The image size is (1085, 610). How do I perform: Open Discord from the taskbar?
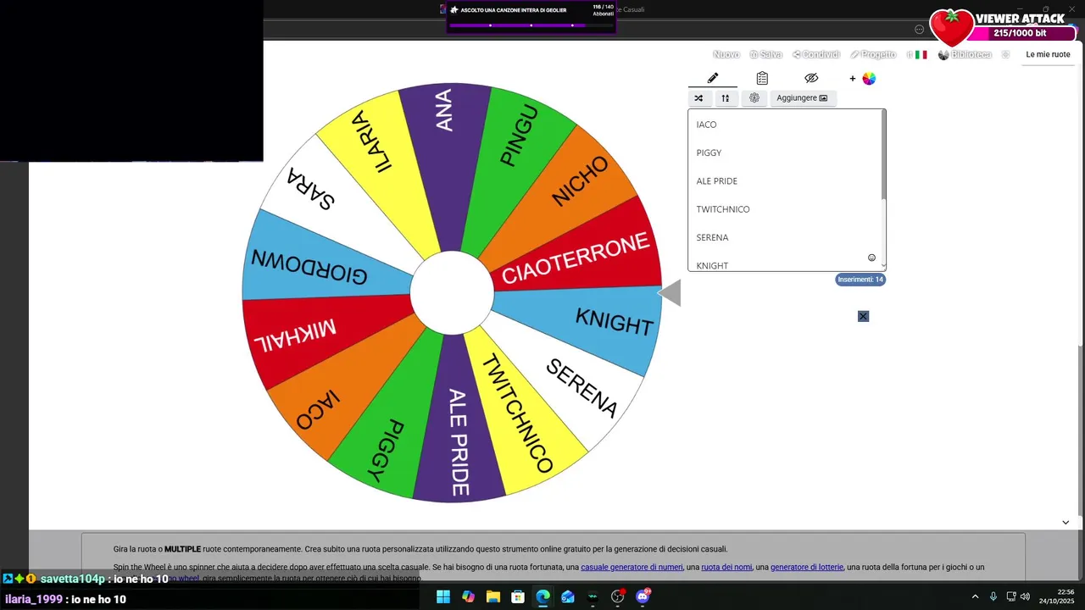(x=643, y=596)
